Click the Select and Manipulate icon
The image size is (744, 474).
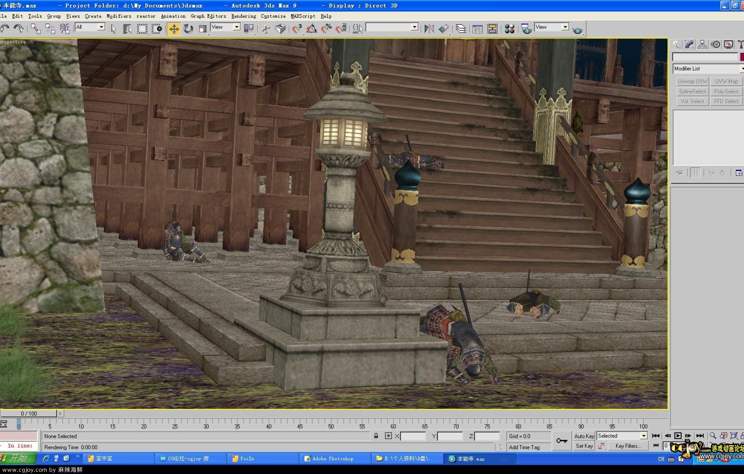266,29
